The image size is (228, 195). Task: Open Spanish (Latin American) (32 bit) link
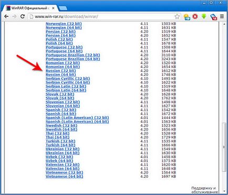coord(77,117)
